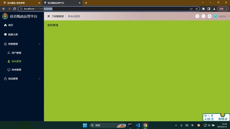Open the admin user dropdown
Viewport: 230px width, 129px height.
pyautogui.click(x=224, y=16)
